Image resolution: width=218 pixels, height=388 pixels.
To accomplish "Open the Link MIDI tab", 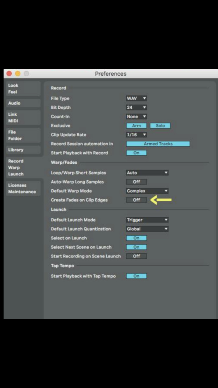I will pos(23,118).
